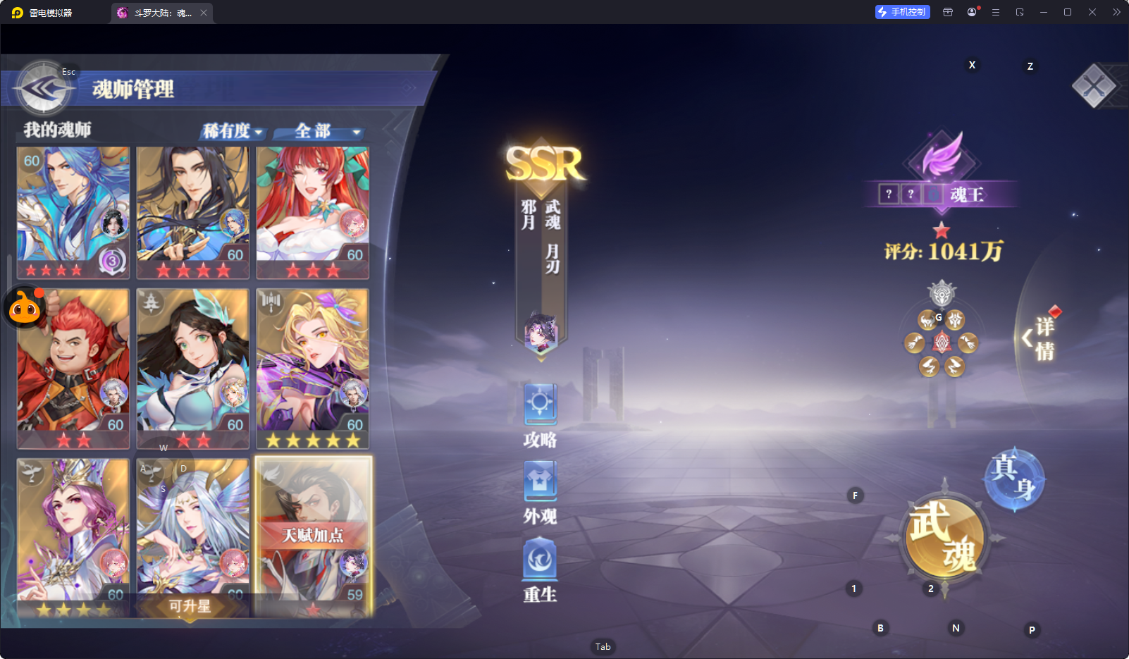Click the 雷电模拟器 logo in the title bar

point(18,13)
